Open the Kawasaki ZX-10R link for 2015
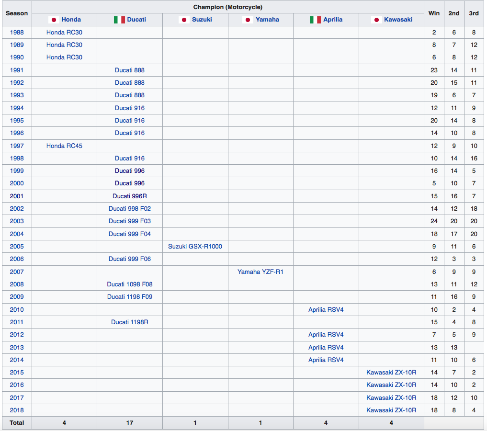Image resolution: width=487 pixels, height=431 pixels. click(x=391, y=373)
